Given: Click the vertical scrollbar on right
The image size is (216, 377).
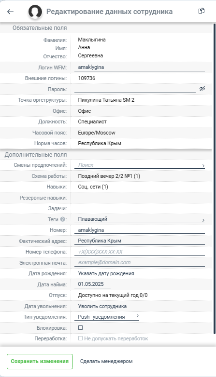Looking at the screenshot, I should click(x=215, y=178).
